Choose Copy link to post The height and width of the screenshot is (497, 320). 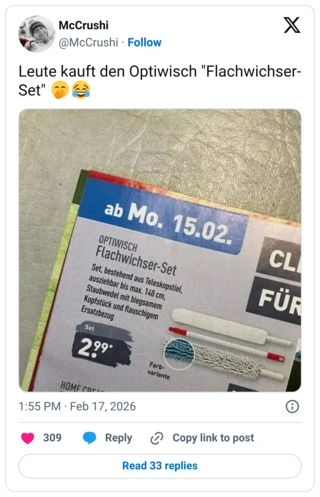click(213, 438)
